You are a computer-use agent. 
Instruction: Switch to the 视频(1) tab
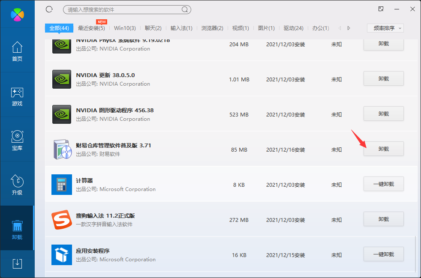tap(241, 28)
